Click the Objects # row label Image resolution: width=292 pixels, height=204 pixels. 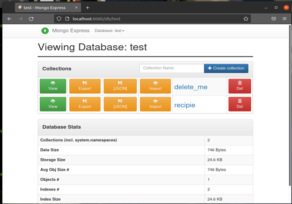[50, 179]
